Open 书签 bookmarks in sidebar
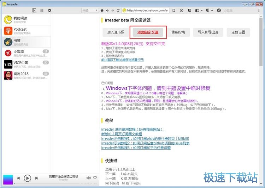Viewport: 265px width, 188px height. click(x=26, y=42)
